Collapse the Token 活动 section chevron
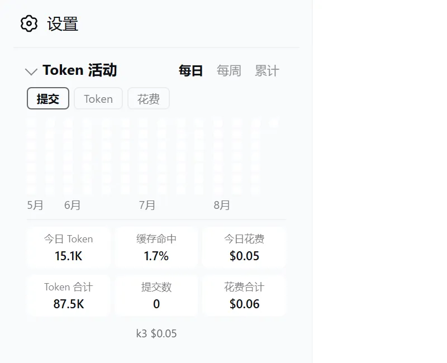Viewport: 447px width, 363px height. coord(31,71)
